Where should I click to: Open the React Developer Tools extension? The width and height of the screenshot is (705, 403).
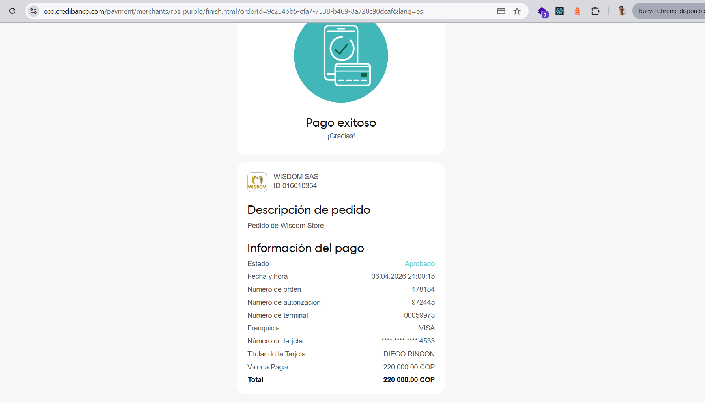click(x=559, y=11)
